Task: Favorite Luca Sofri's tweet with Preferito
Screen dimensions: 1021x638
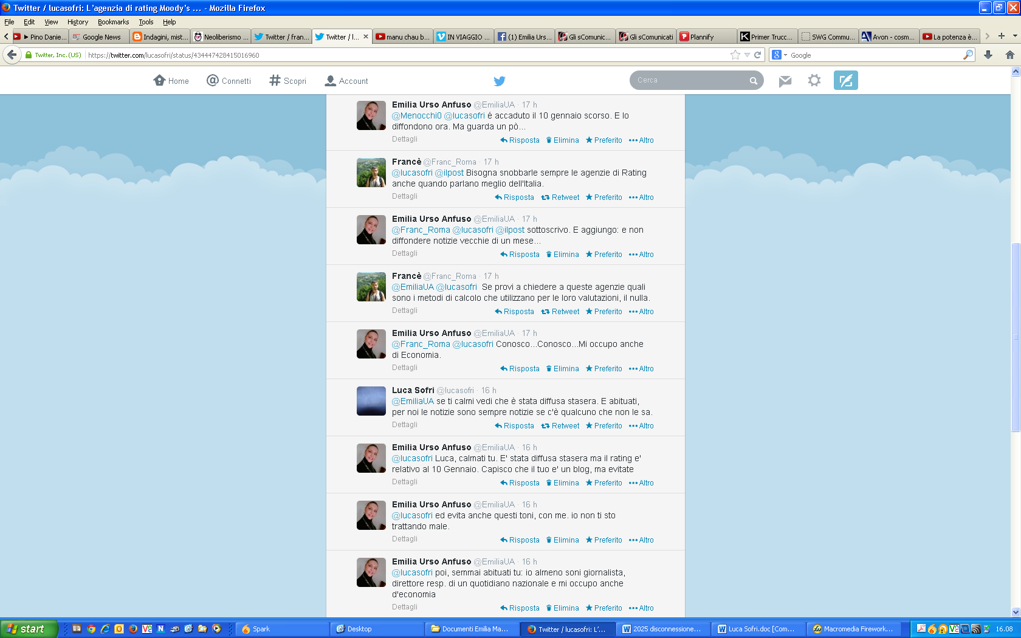Action: pos(604,426)
